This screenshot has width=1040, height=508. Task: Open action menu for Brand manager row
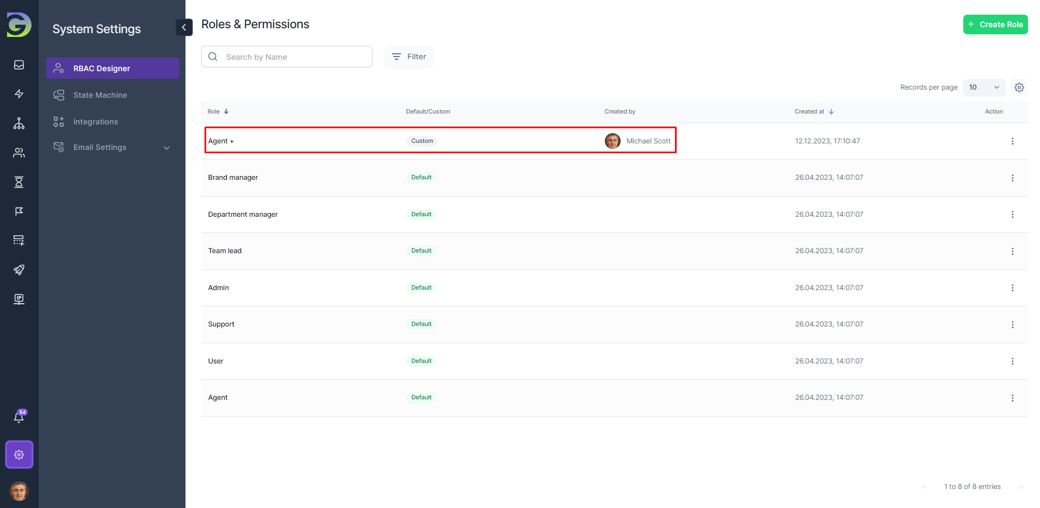point(1012,178)
